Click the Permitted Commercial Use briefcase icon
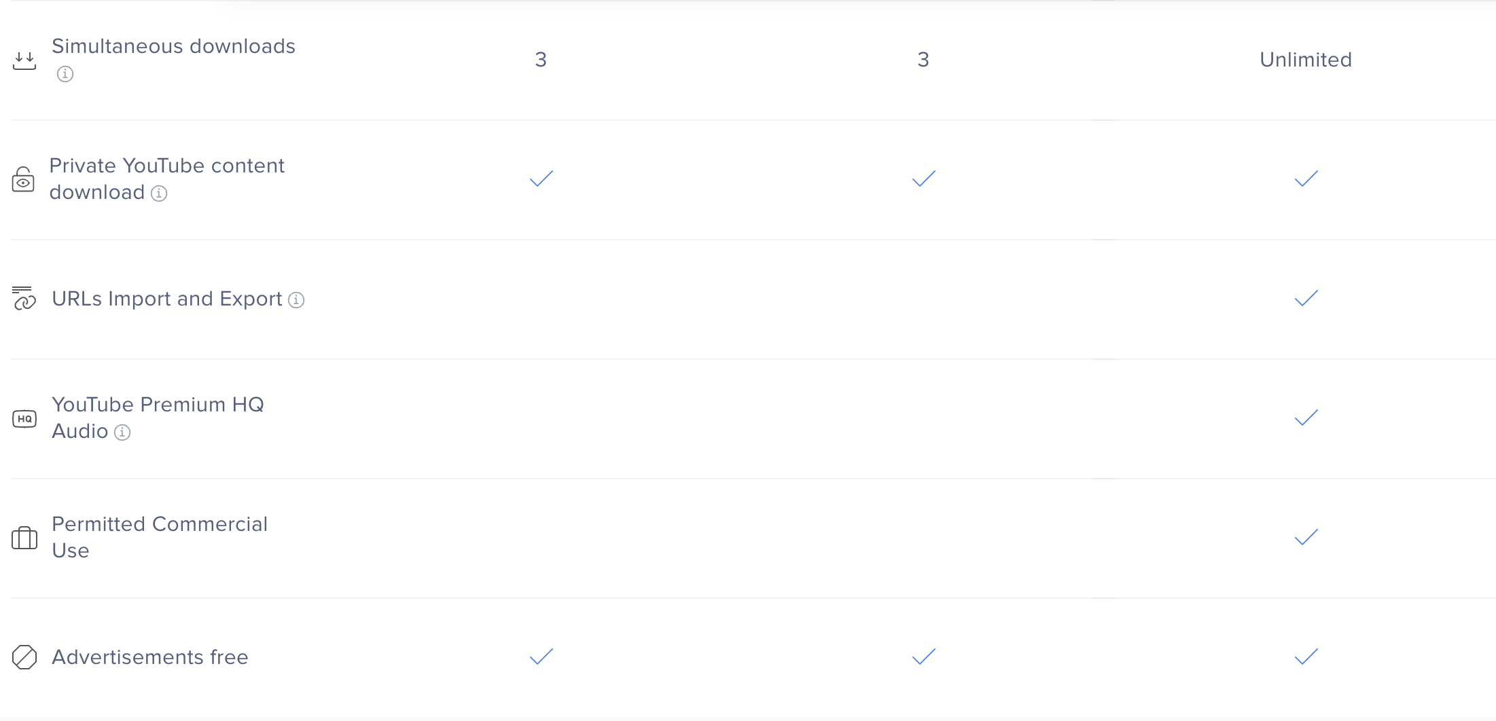 [24, 538]
